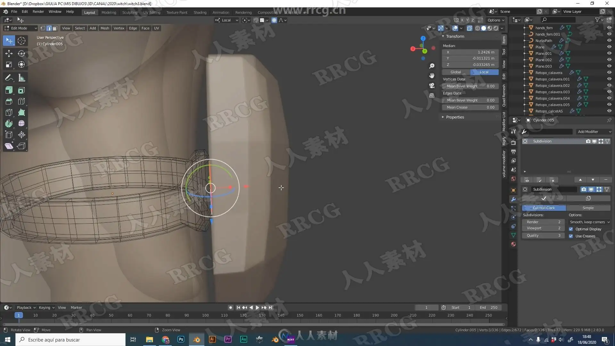615x346 pixels.
Task: Disable the Optimal Display checkbox
Action: [x=571, y=229]
